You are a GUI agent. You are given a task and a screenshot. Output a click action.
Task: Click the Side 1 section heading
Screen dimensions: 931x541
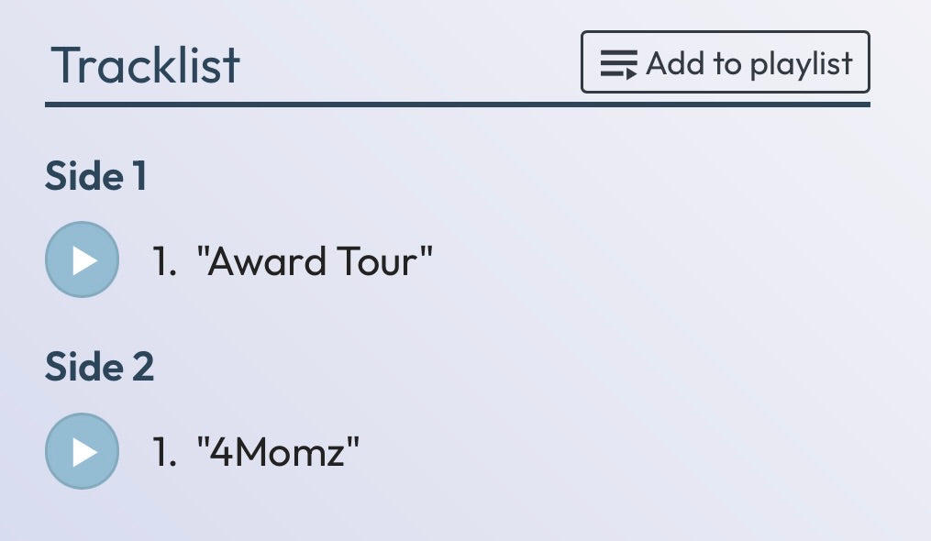[95, 176]
